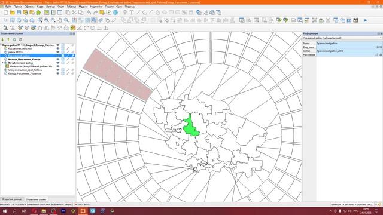Click the Интервалы thematic legend color icon
Screen dimensions: 383x215
[x=7, y=66]
